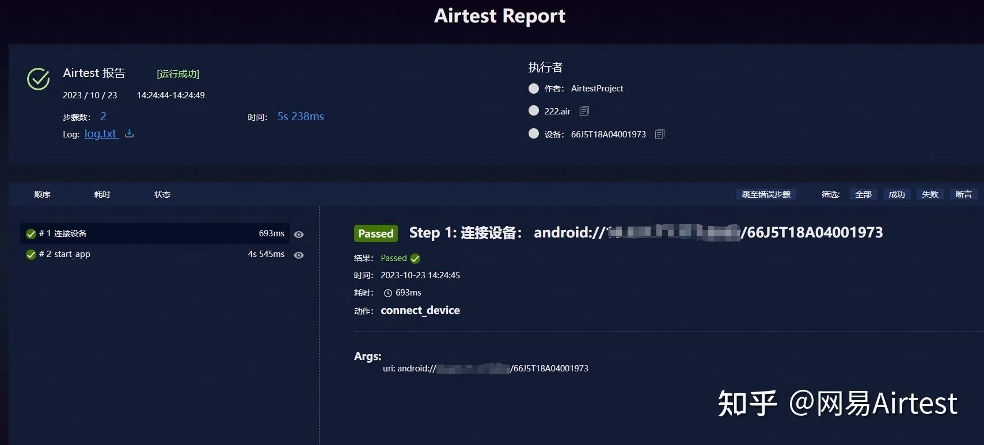Filter steps by 断言
This screenshot has width=984, height=445.
tap(964, 194)
